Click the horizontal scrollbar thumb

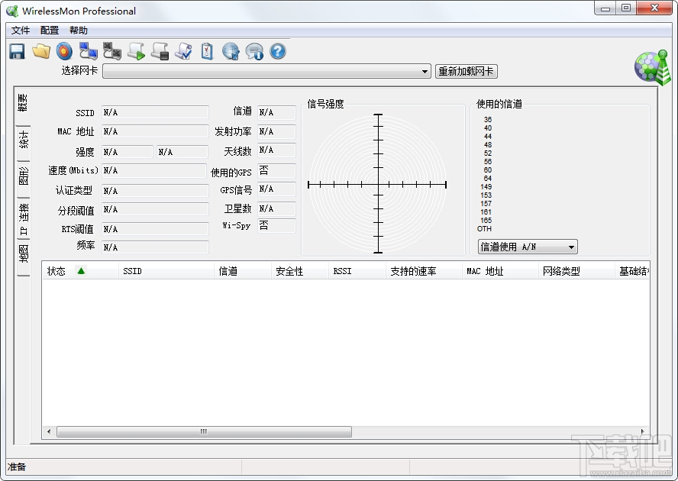click(204, 431)
